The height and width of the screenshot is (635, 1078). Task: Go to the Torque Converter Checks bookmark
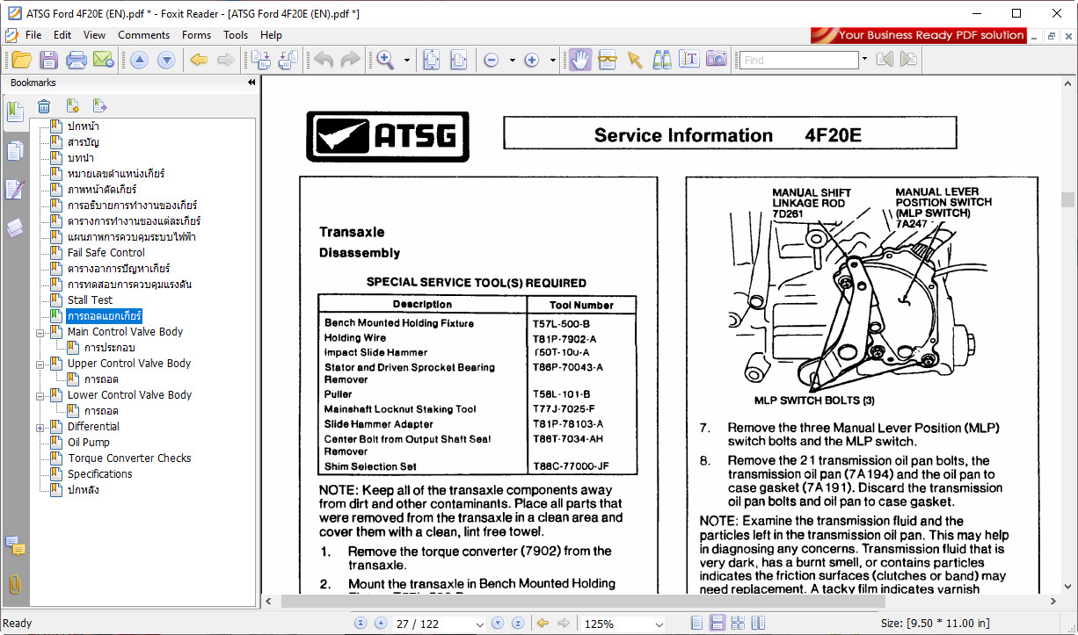129,458
